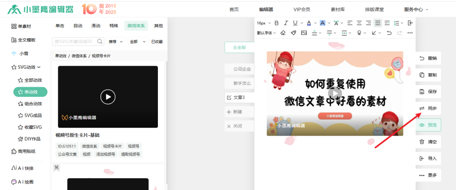Open 收藏SVG in sidebar
The image size is (456, 190).
(30, 127)
